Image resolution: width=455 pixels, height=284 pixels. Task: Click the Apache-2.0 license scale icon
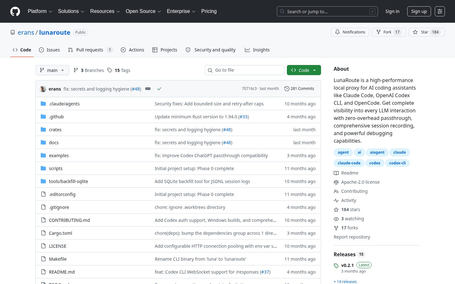click(x=336, y=182)
